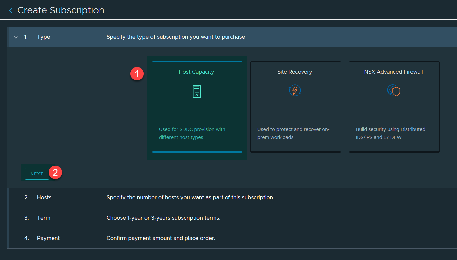The width and height of the screenshot is (457, 260).
Task: Click the NSX Advanced Firewall shield icon
Action: coord(393,91)
